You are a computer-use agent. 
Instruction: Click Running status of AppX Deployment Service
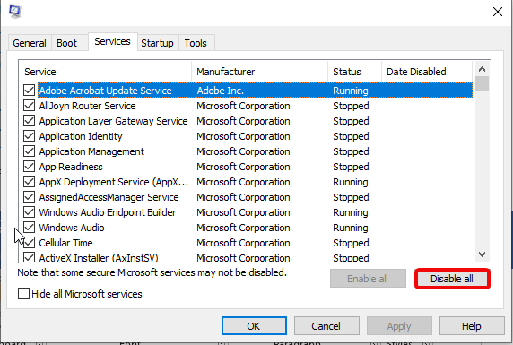[x=351, y=182]
